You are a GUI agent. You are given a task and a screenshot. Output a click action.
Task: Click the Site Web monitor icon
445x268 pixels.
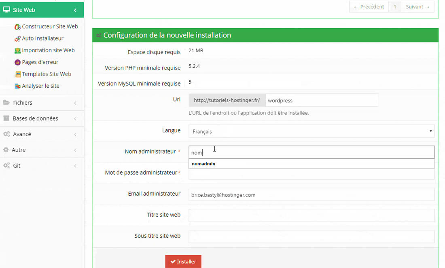pos(6,10)
